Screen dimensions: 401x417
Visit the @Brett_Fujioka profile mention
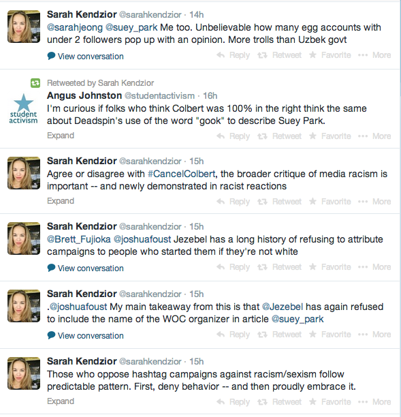pos(79,239)
